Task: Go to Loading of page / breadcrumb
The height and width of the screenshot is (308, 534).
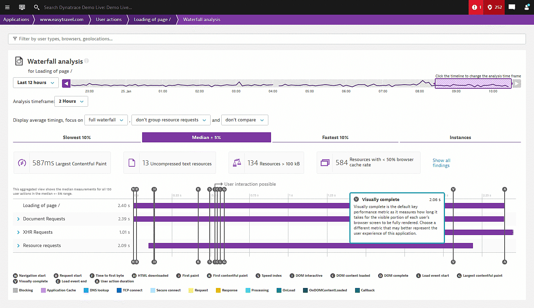Action: click(152, 20)
